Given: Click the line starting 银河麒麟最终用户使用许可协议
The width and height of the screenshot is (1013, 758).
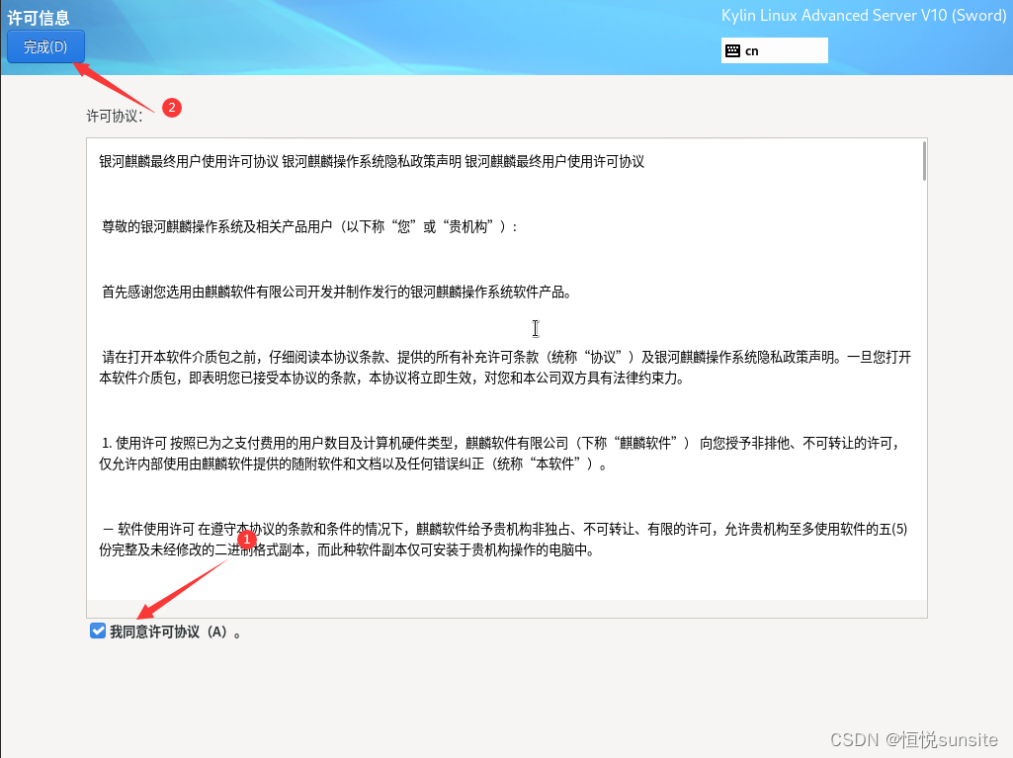Looking at the screenshot, I should coord(372,161).
